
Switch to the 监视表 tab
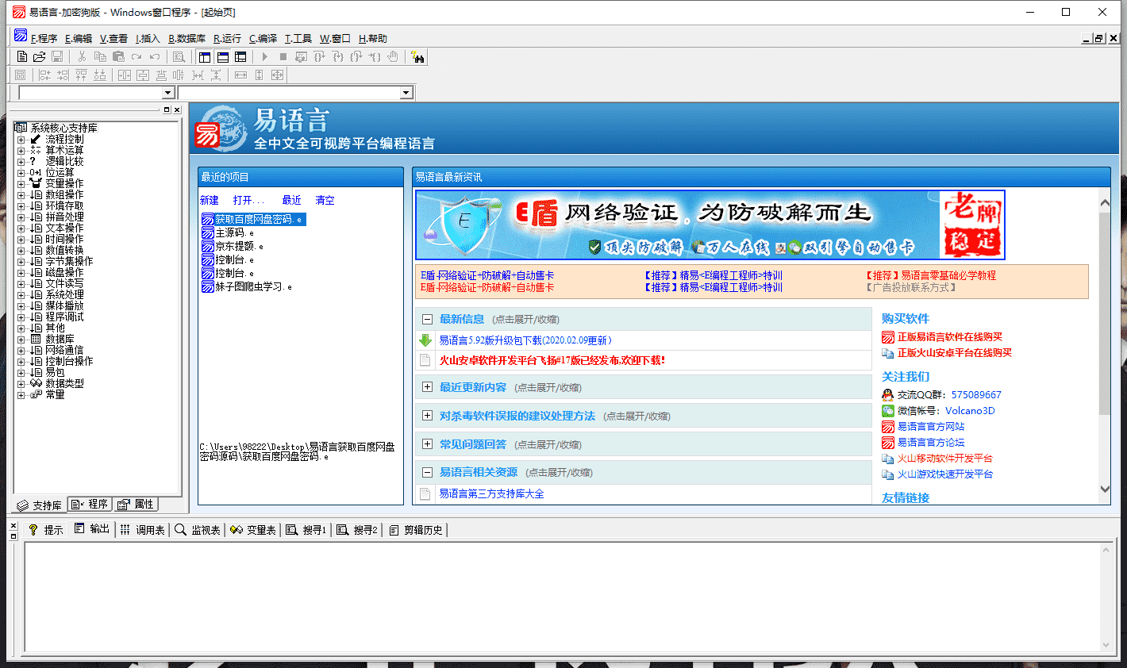pos(198,529)
